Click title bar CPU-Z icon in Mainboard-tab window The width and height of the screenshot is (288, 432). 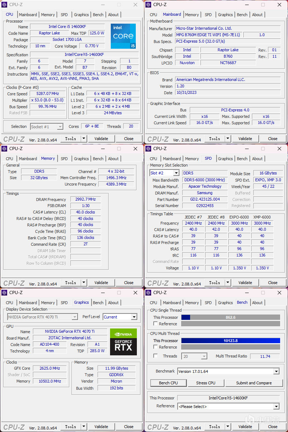point(148,5)
